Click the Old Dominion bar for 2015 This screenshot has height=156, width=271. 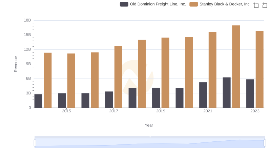click(62, 101)
